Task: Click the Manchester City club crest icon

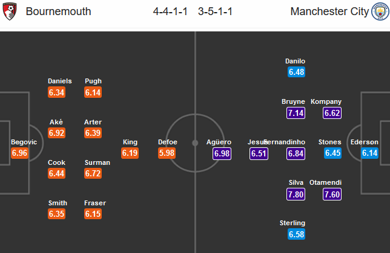Action: click(380, 11)
